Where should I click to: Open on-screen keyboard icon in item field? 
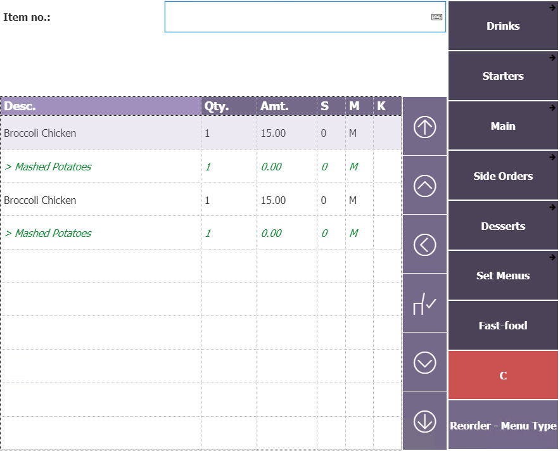(x=436, y=17)
